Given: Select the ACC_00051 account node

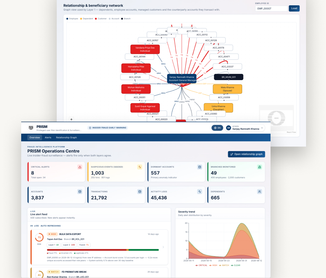Looking at the screenshot, I should point(140,97).
